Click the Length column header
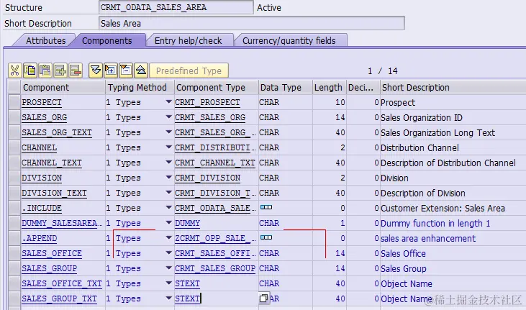This screenshot has width=526, height=310. tap(330, 87)
